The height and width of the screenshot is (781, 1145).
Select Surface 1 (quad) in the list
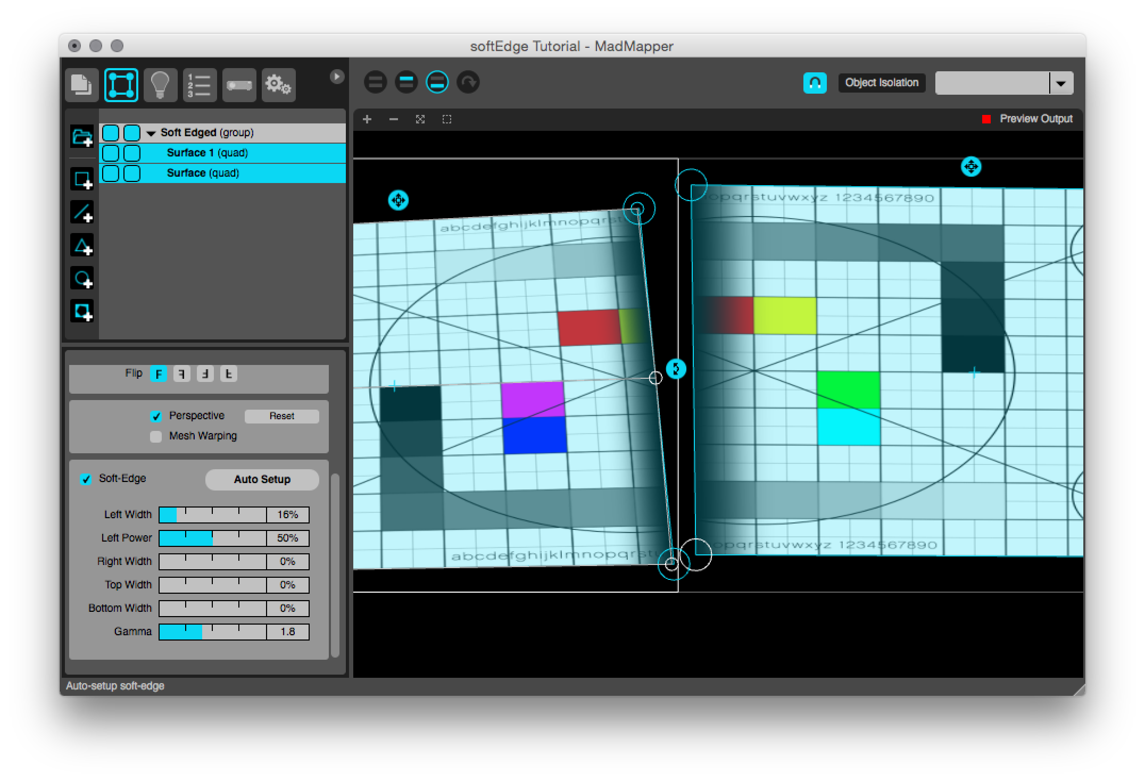pos(208,153)
